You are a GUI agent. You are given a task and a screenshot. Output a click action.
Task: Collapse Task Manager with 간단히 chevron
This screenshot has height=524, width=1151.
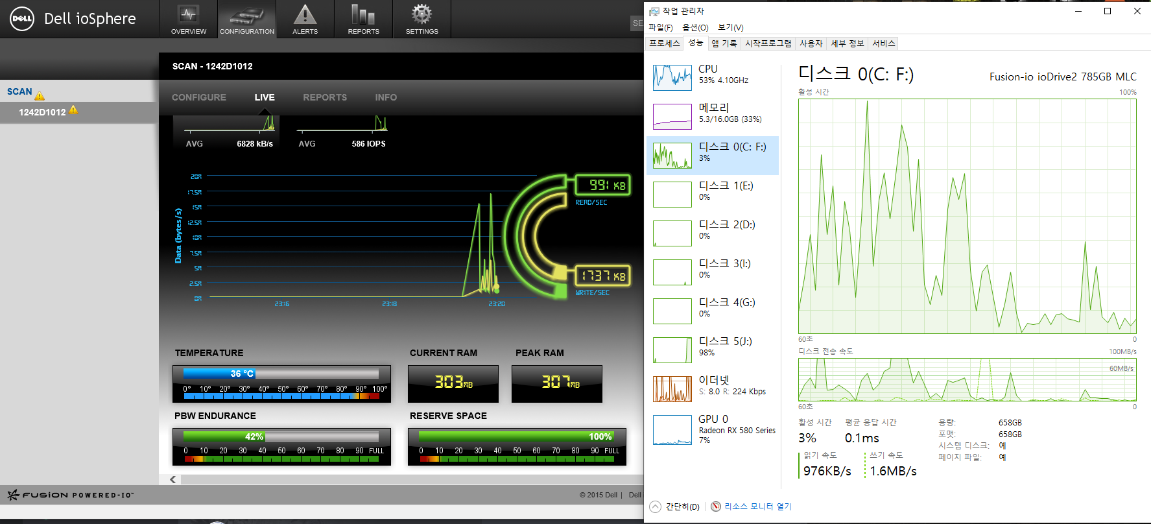click(656, 506)
